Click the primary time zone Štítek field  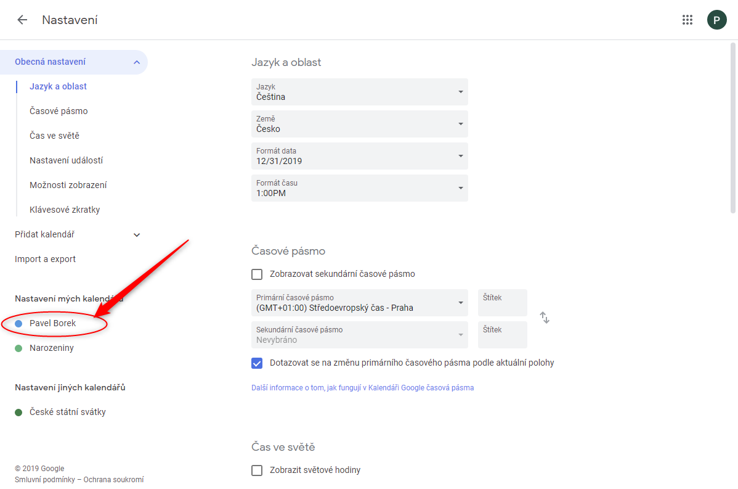(502, 302)
